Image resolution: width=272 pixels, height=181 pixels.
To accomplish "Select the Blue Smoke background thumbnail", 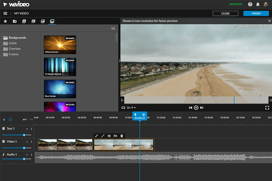I will [60, 89].
